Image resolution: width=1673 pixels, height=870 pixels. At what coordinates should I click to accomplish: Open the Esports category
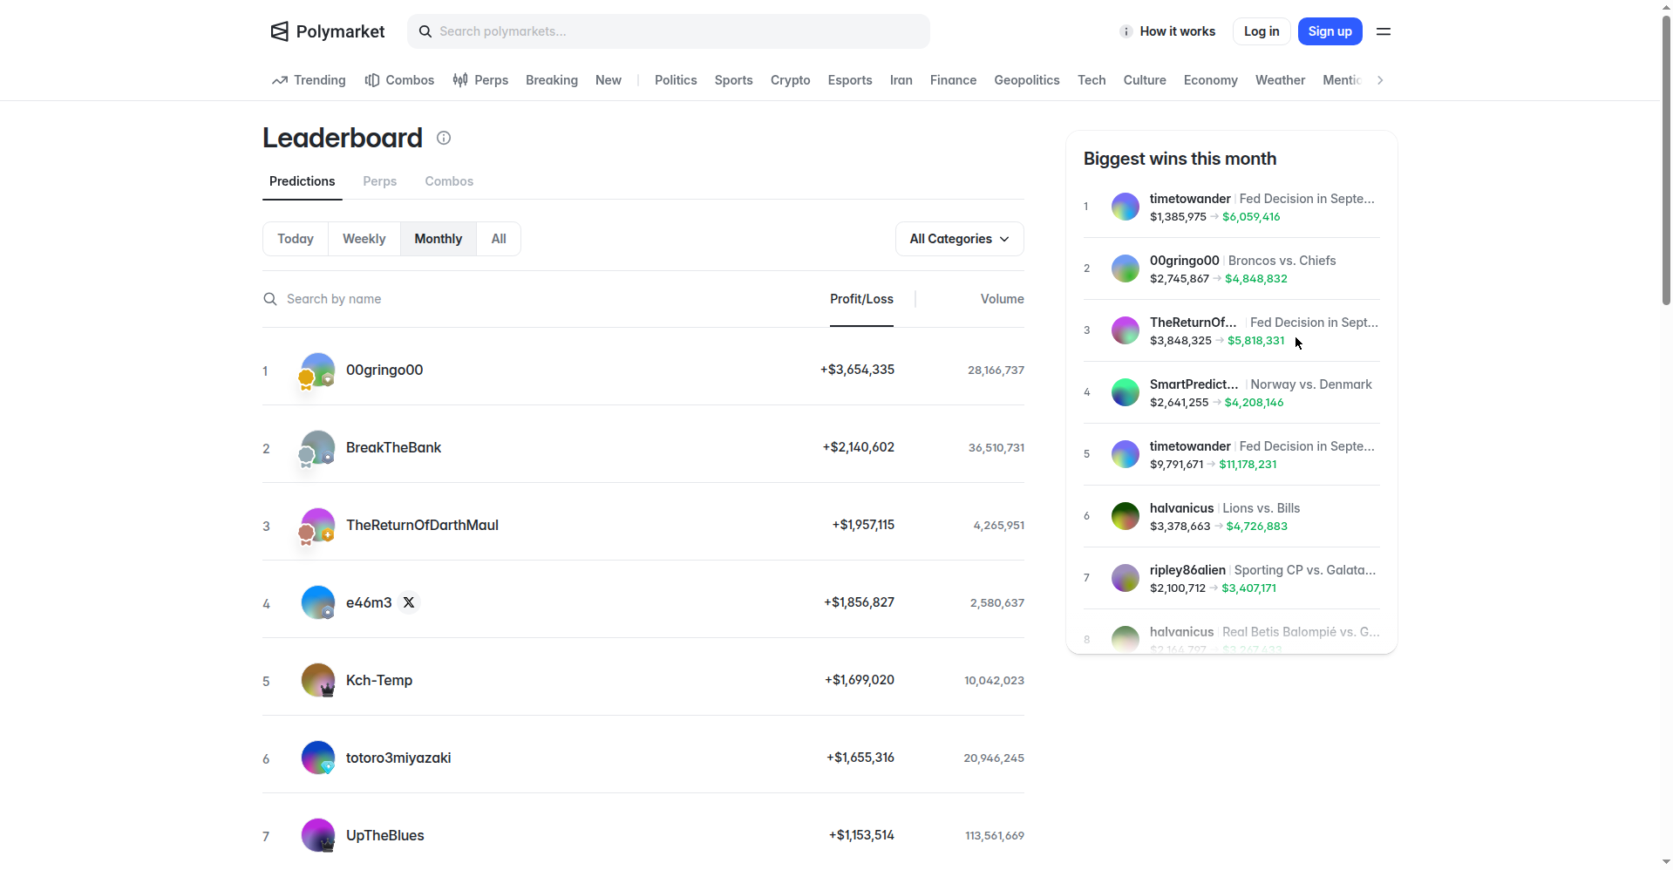coord(850,80)
